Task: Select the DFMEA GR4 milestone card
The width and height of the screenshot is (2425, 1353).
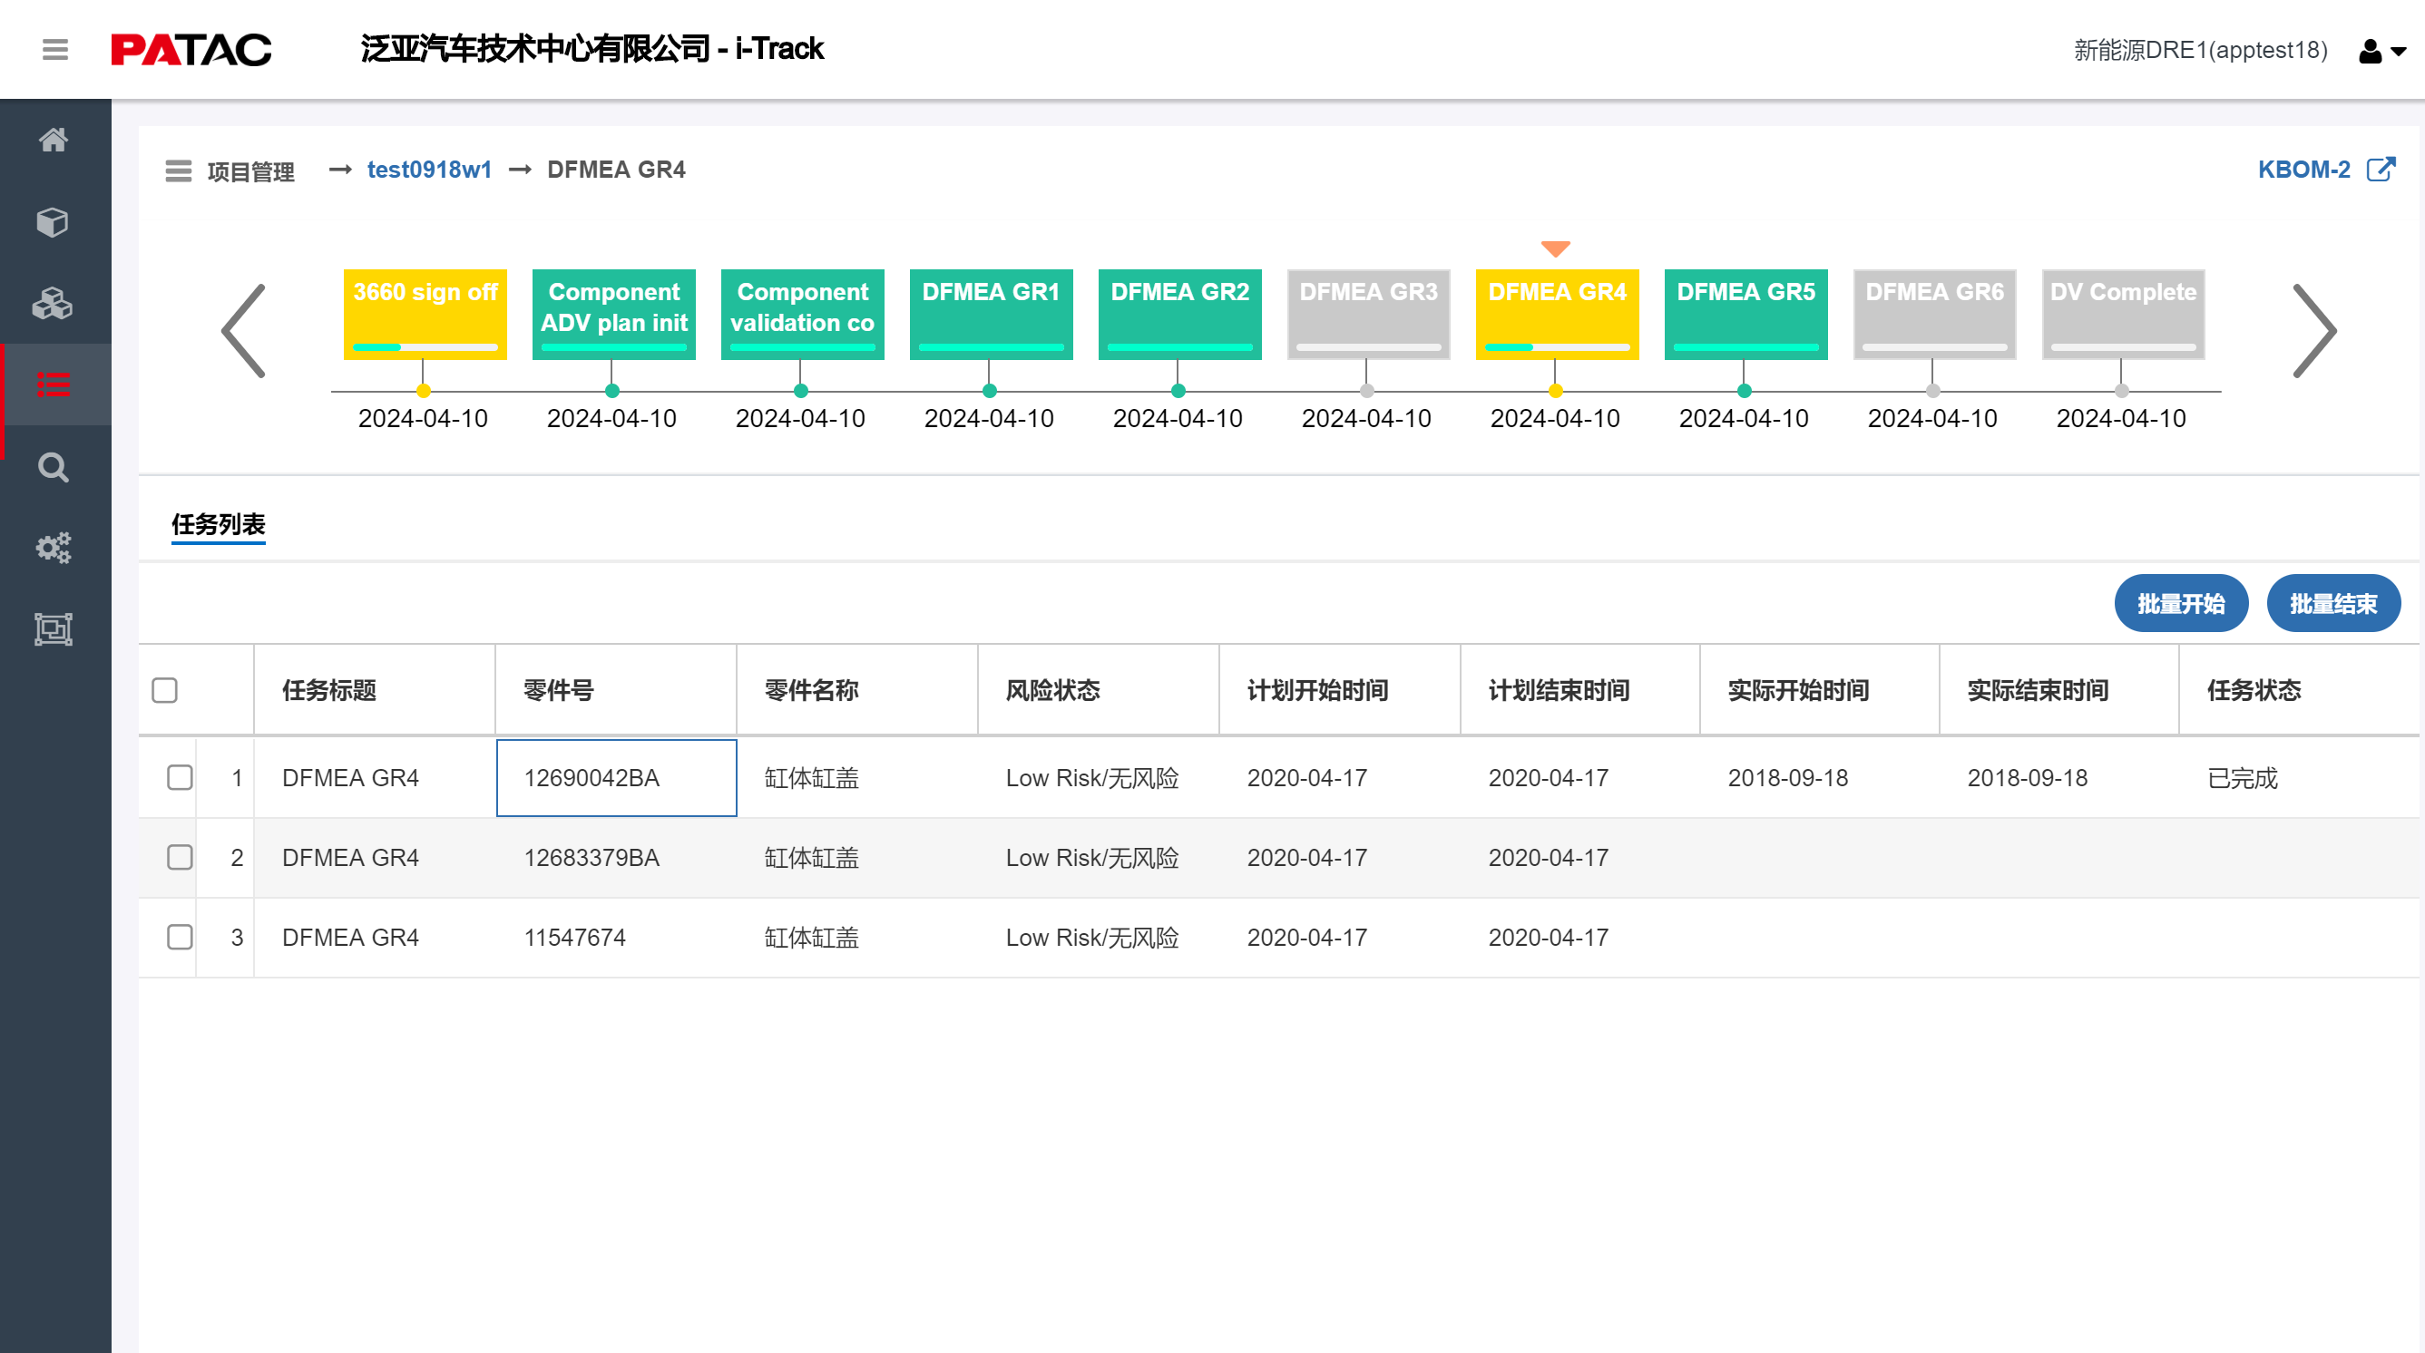Action: click(1557, 315)
